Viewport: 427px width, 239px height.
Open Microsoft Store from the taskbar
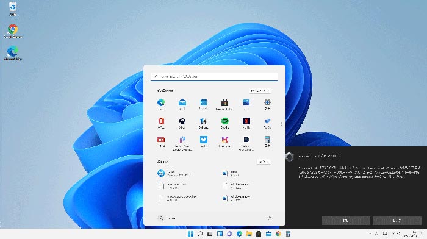[x=259, y=234]
